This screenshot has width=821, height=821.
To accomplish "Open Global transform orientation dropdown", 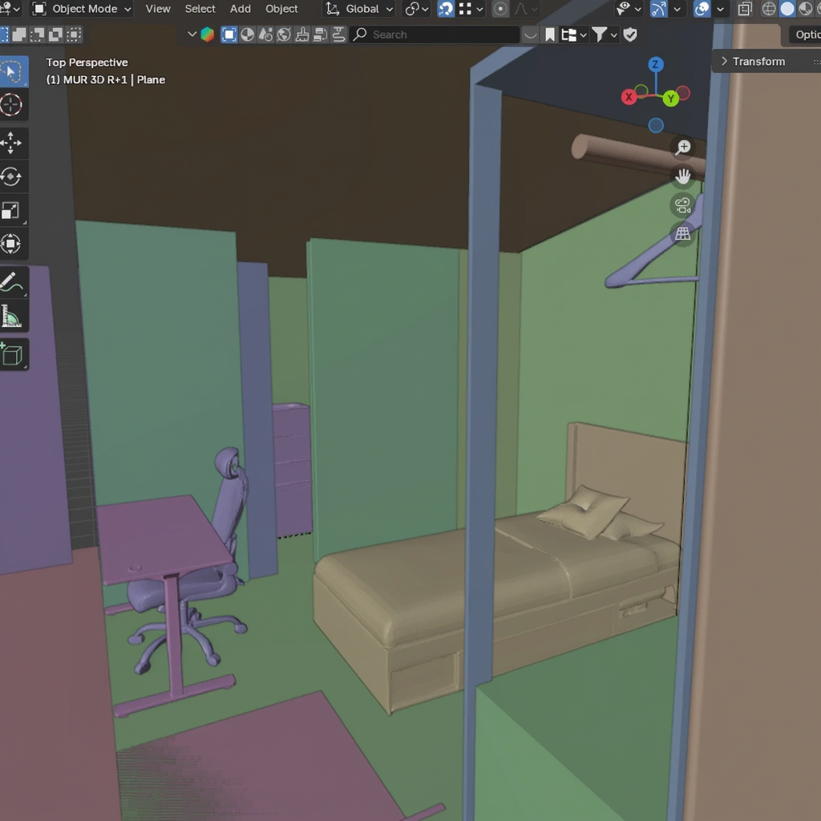I will point(360,9).
